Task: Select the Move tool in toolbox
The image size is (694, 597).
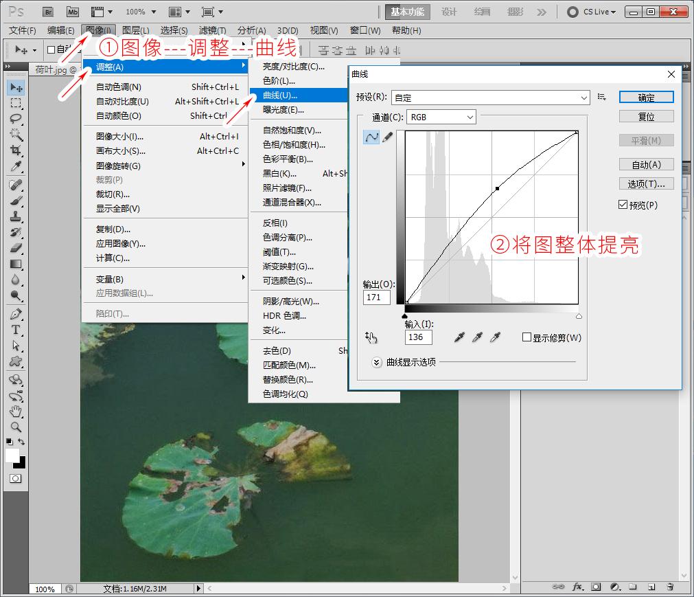Action: (x=16, y=87)
